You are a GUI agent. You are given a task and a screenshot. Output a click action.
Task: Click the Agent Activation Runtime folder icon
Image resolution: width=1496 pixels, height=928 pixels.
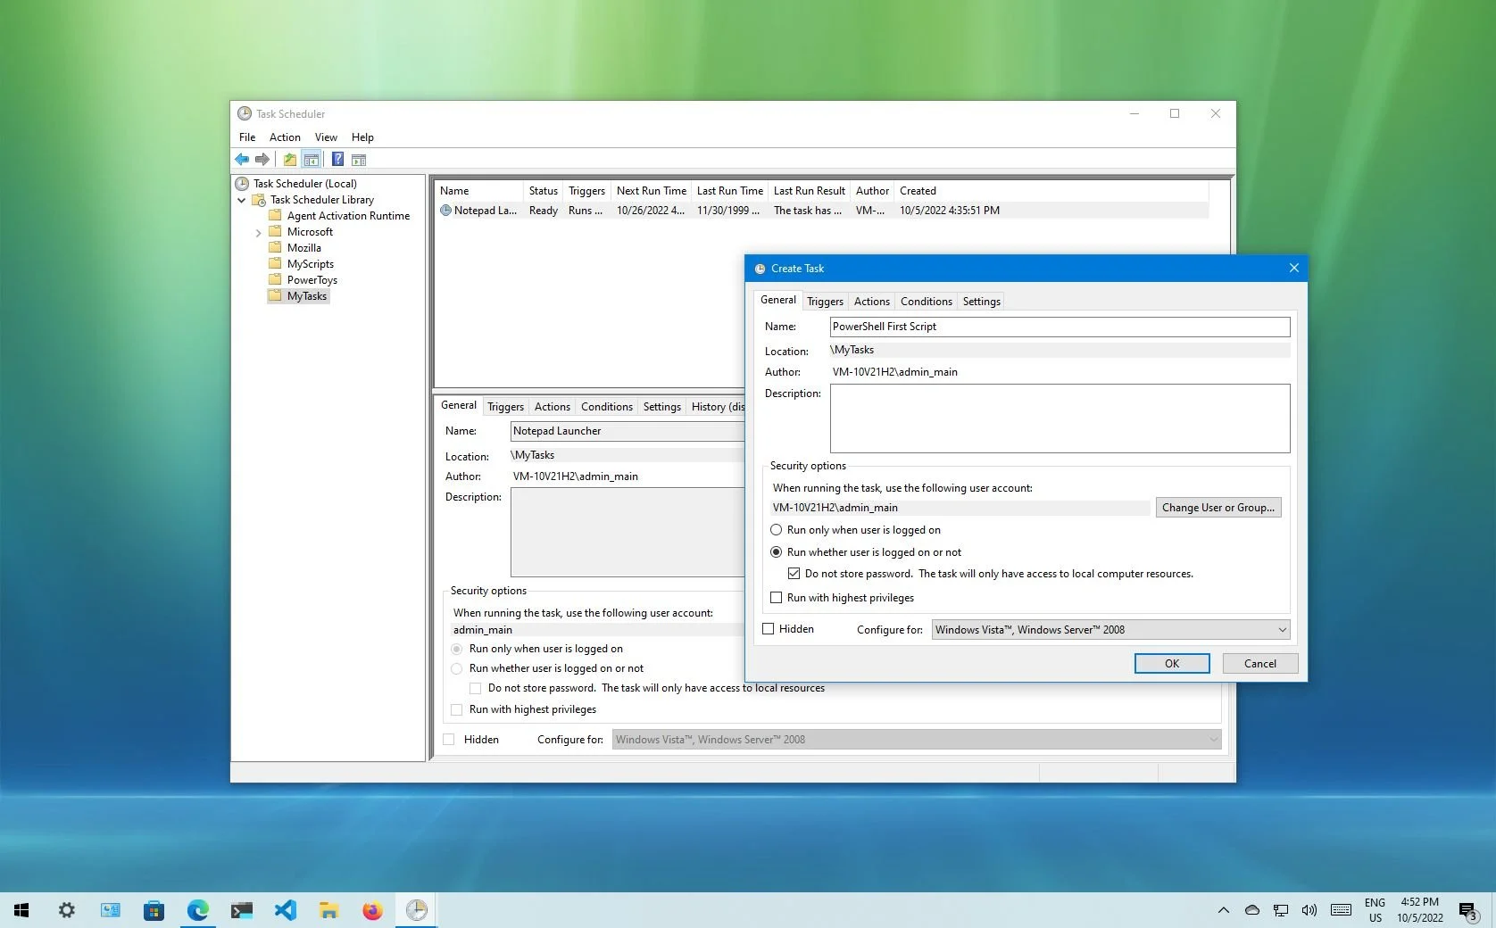(276, 215)
